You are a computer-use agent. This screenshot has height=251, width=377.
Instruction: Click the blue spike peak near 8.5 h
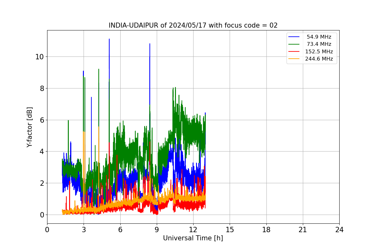tap(150, 44)
